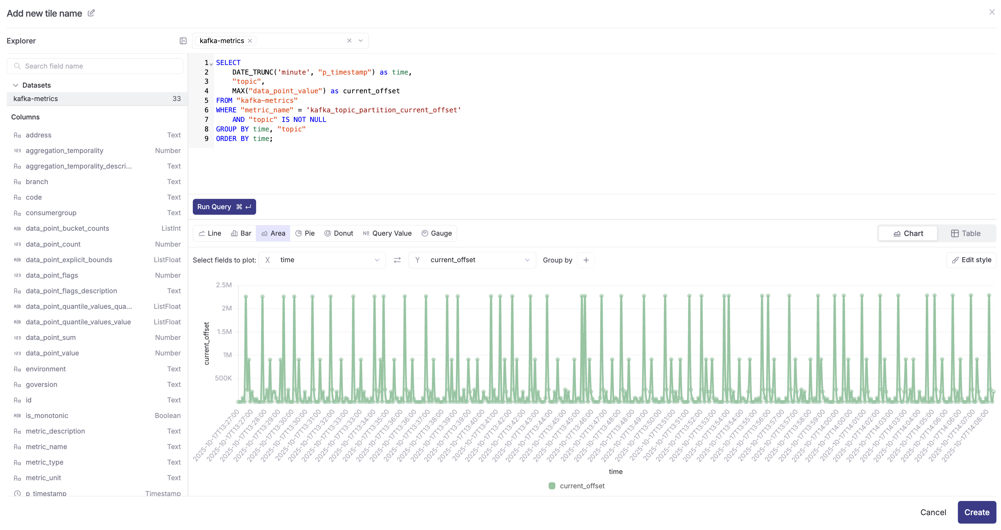Collapse the Datasets section
Screen dimensions: 1001x530
click(x=16, y=85)
